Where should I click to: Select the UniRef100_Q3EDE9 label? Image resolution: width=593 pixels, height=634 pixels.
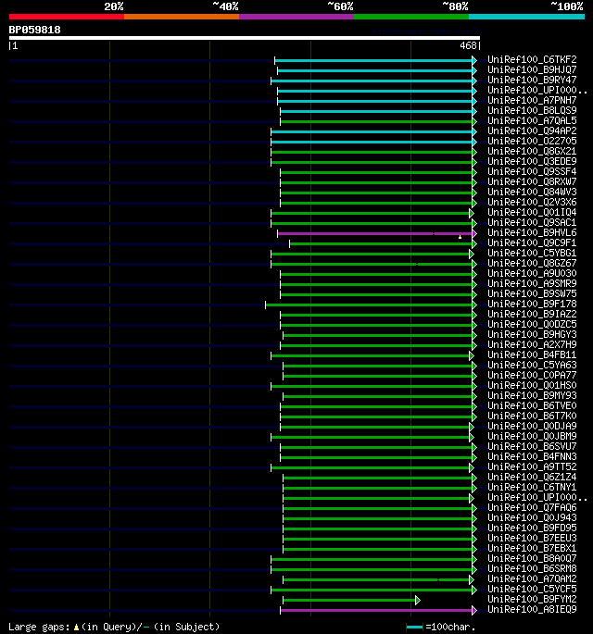[532, 161]
